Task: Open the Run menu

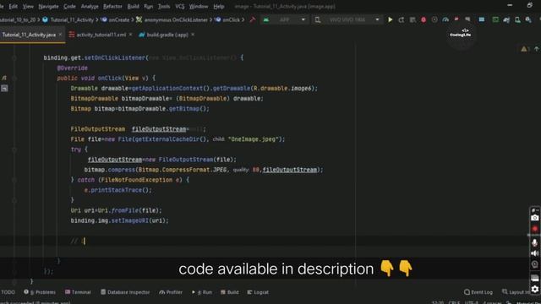Action: pyautogui.click(x=149, y=6)
